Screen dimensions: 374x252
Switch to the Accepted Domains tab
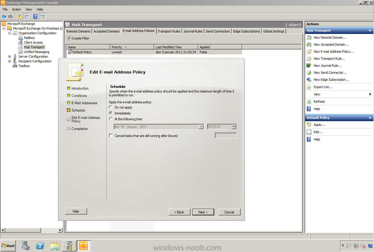[x=106, y=31]
